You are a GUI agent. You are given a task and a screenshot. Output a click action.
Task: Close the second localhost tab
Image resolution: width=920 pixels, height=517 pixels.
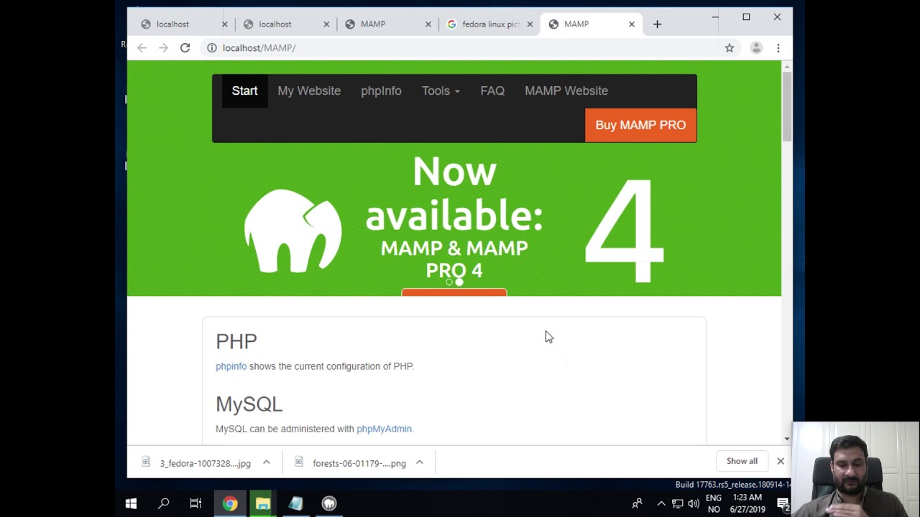pyautogui.click(x=326, y=24)
